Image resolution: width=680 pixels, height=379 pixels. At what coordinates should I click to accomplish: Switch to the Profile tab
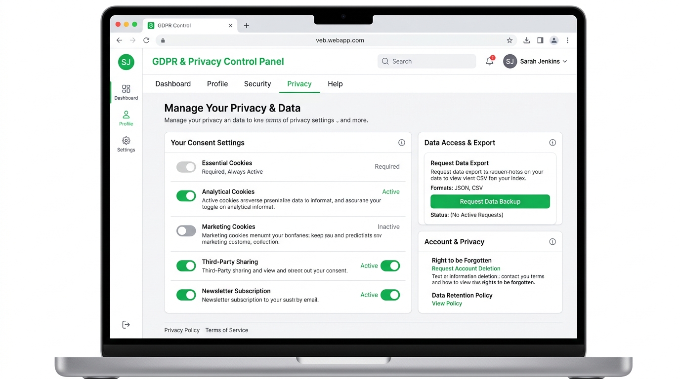point(217,84)
